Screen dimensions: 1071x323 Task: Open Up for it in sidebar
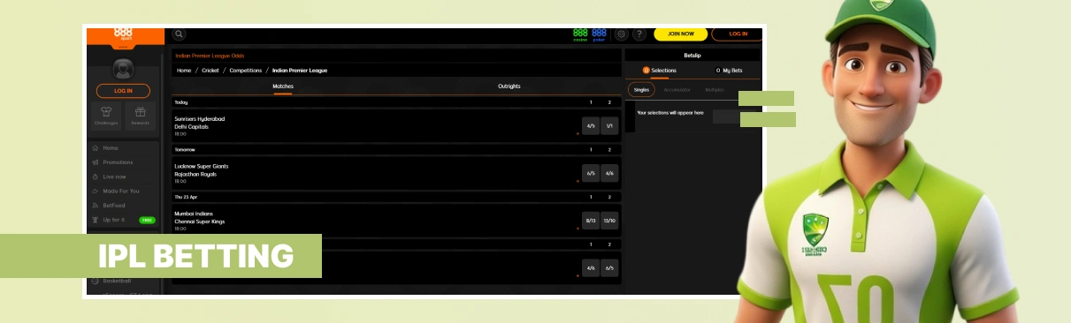click(x=114, y=219)
